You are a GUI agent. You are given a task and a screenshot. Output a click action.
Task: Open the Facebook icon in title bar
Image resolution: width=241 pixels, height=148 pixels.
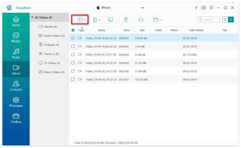pyautogui.click(x=196, y=8)
